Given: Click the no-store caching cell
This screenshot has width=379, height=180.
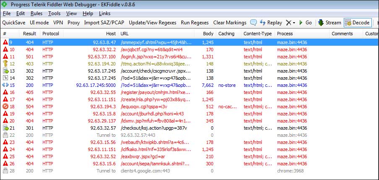Looking at the screenshot, I should click(227, 85).
